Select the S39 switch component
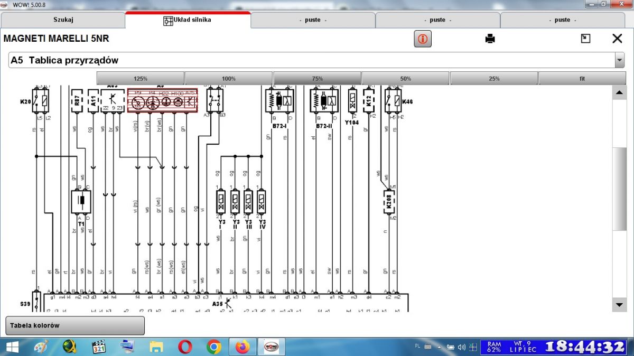The image size is (634, 356). pyautogui.click(x=36, y=301)
